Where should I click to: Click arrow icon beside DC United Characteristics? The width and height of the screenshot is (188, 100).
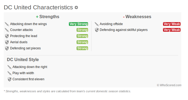coord(76,7)
